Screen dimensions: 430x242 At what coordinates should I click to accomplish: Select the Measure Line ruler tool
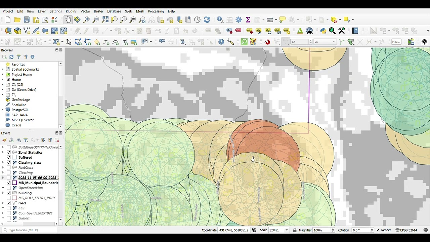(x=270, y=20)
